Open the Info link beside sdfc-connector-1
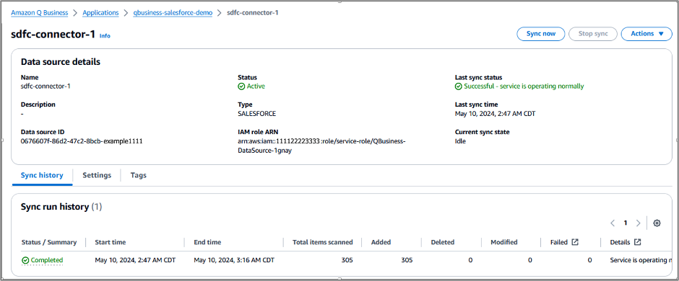Screen dimensions: 679x281 point(105,36)
